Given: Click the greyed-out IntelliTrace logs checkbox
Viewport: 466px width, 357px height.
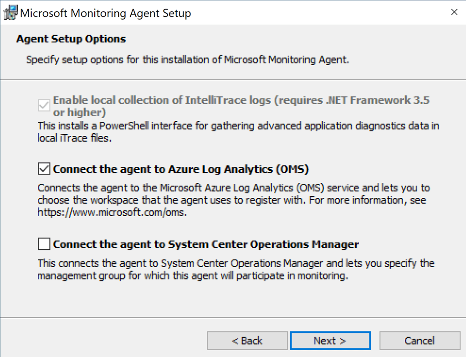Looking at the screenshot, I should click(44, 106).
